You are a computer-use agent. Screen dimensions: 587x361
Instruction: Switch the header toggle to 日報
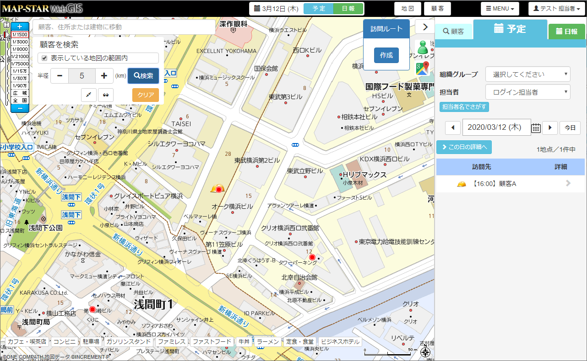coord(348,9)
